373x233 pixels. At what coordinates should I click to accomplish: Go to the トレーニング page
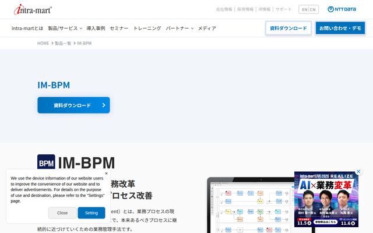(147, 28)
